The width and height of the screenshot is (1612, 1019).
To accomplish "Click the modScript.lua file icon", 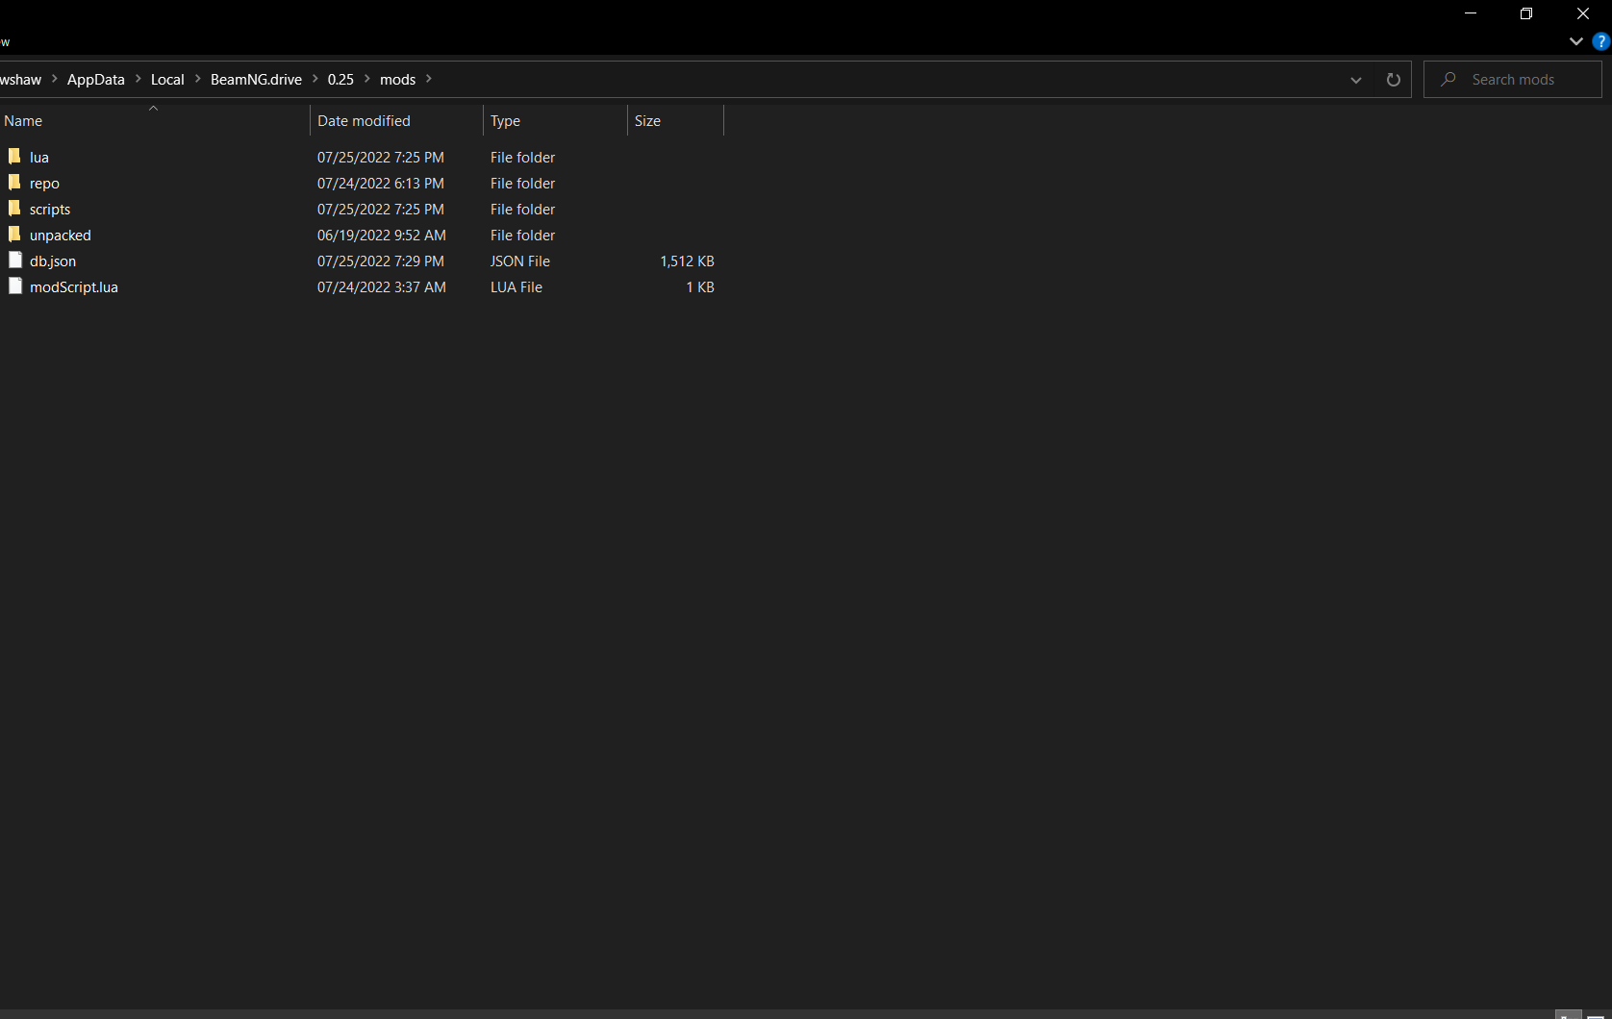I will click(14, 286).
